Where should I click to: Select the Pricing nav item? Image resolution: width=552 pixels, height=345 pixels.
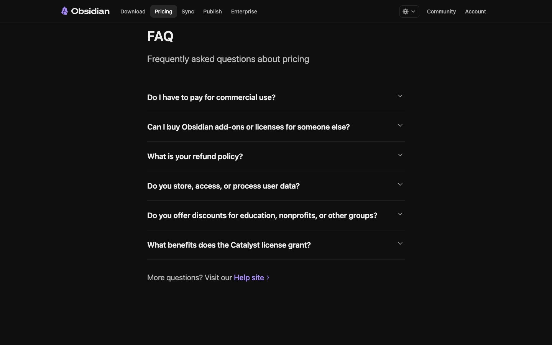click(163, 11)
